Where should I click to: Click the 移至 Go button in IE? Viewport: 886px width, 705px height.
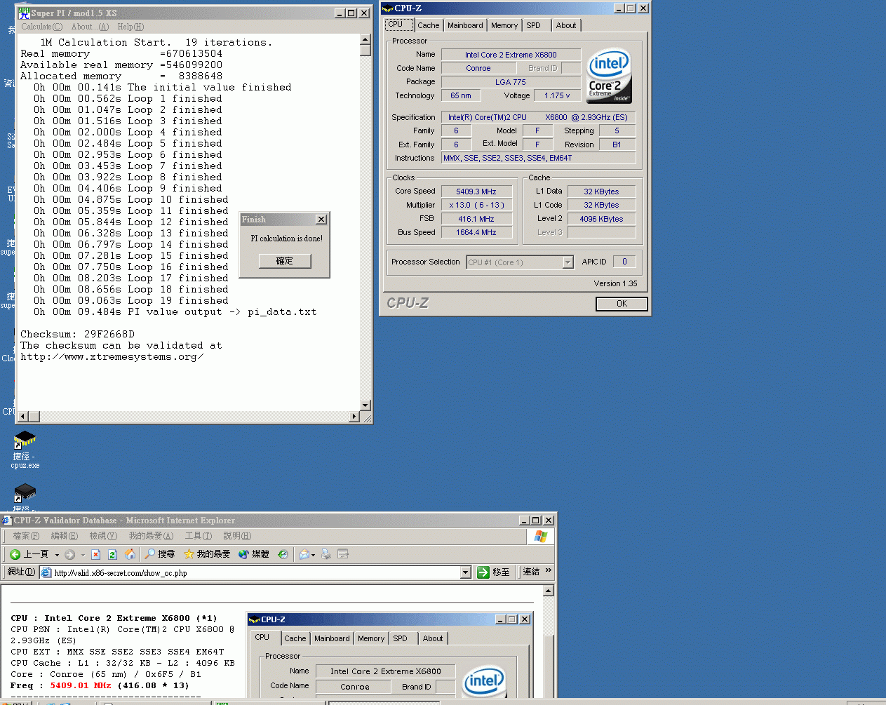coord(494,572)
